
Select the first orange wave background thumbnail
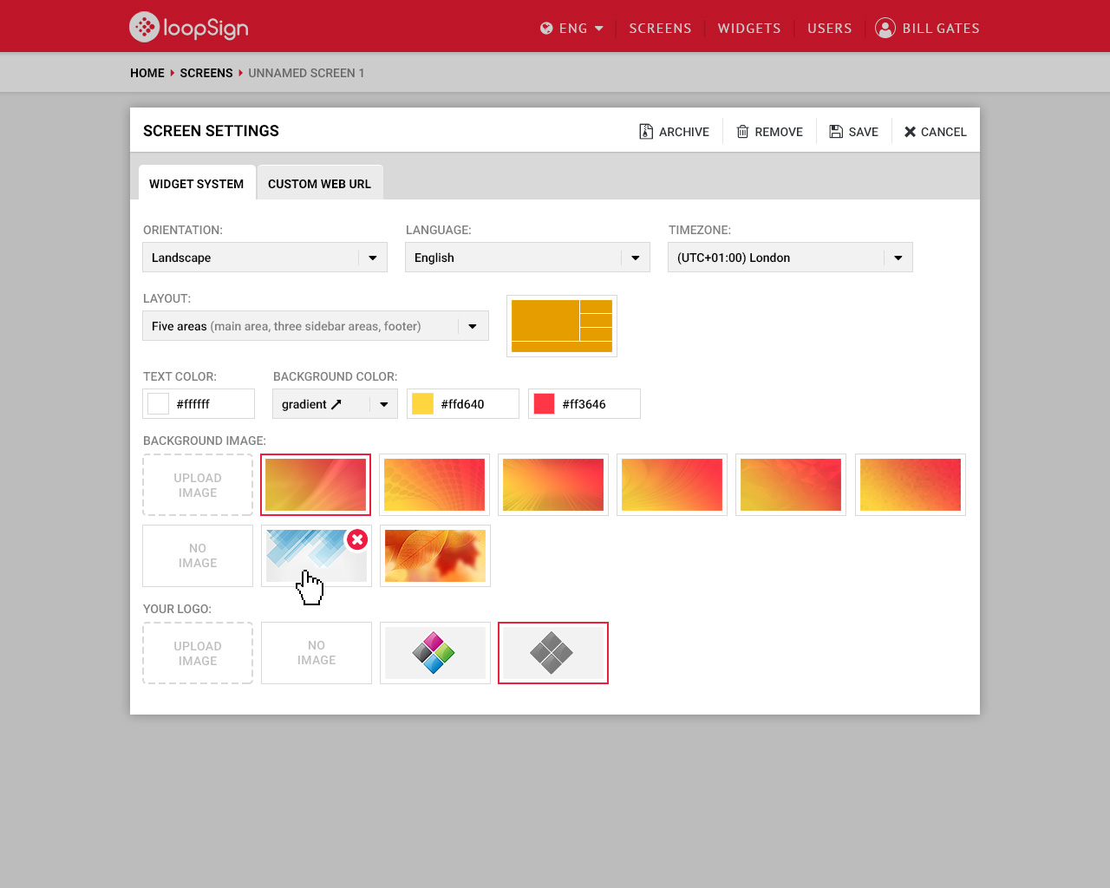[316, 485]
